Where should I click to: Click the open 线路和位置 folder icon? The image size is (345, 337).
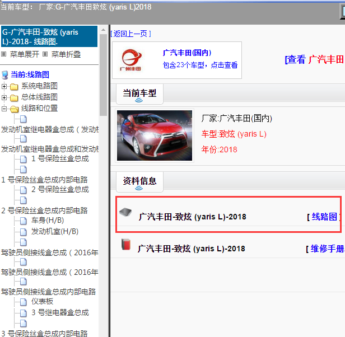click(15, 109)
